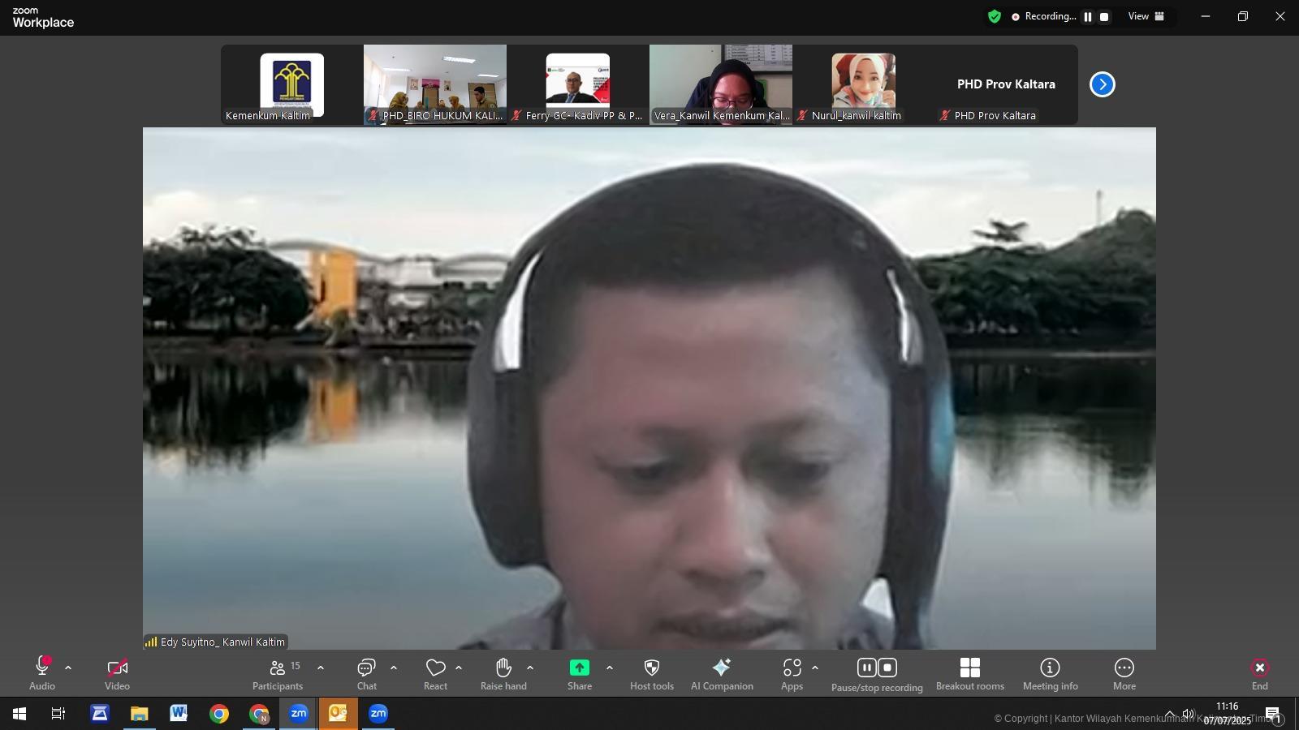
Task: Show hidden system tray icons
Action: tap(1170, 714)
